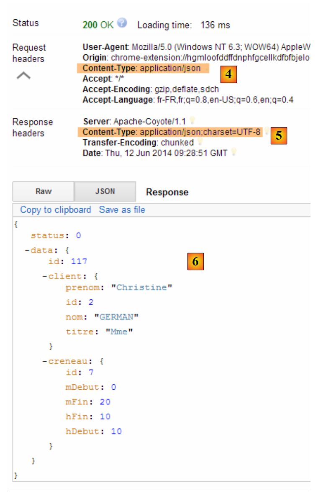Click the lightbulb icon next to Server header

click(192, 120)
